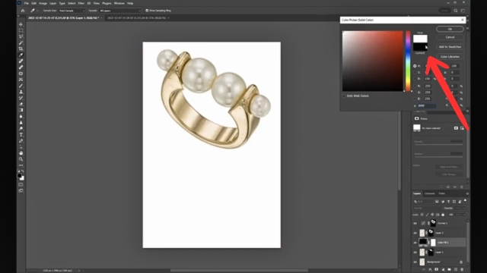Viewport: 487px width, 273px height.
Task: Select the Crop tool
Action: 21,49
